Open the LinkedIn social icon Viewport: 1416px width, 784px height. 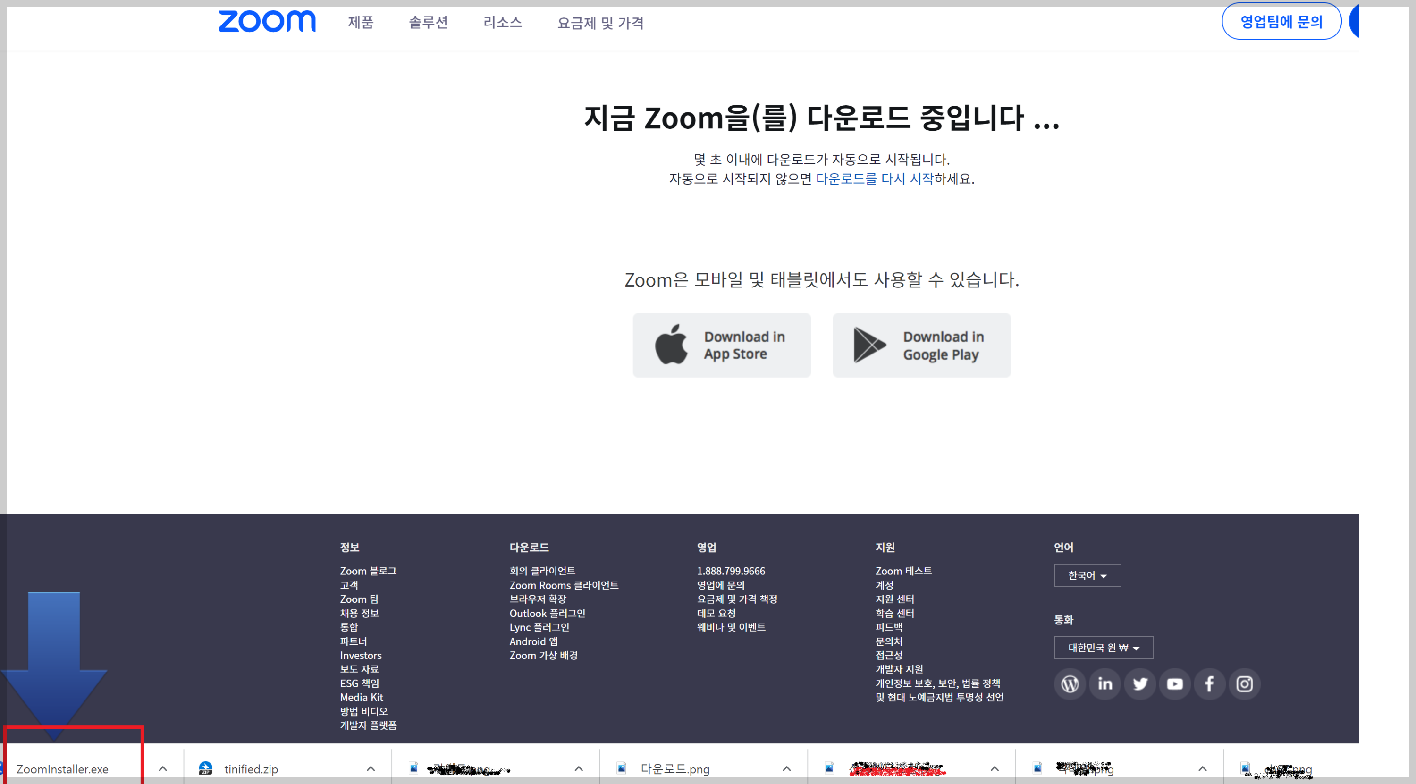tap(1104, 683)
